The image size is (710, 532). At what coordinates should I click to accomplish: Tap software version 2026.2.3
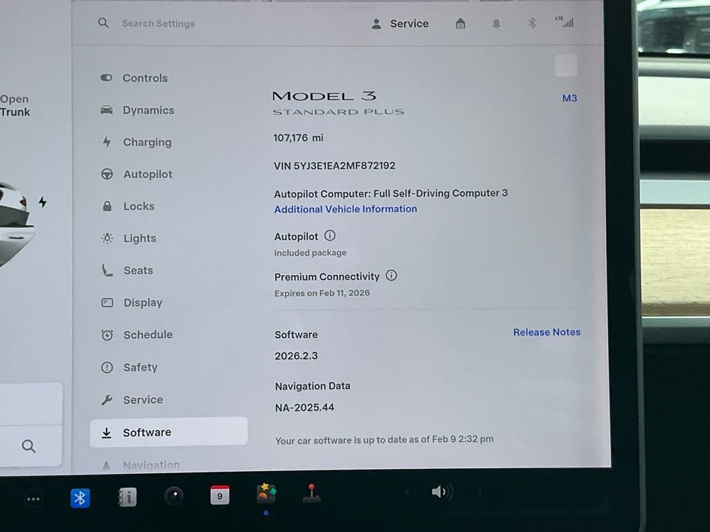(x=296, y=355)
